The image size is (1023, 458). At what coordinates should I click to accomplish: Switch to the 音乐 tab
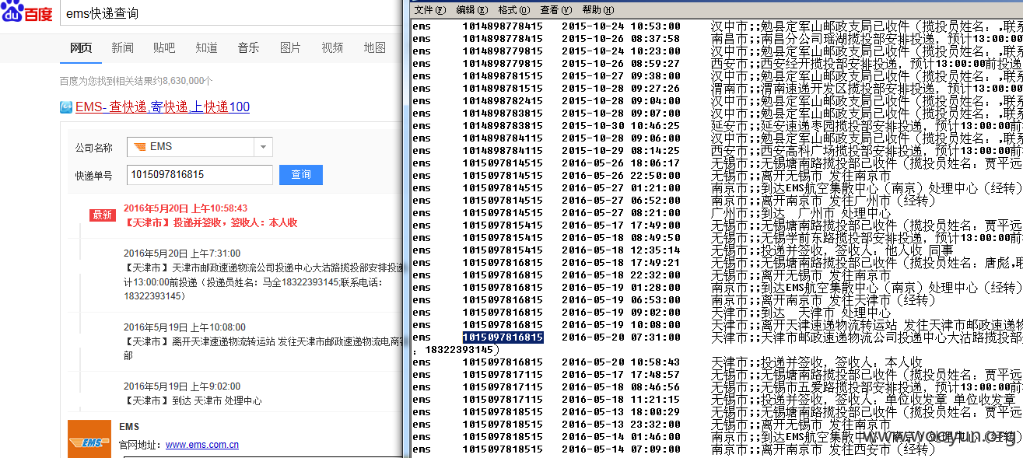tap(248, 48)
